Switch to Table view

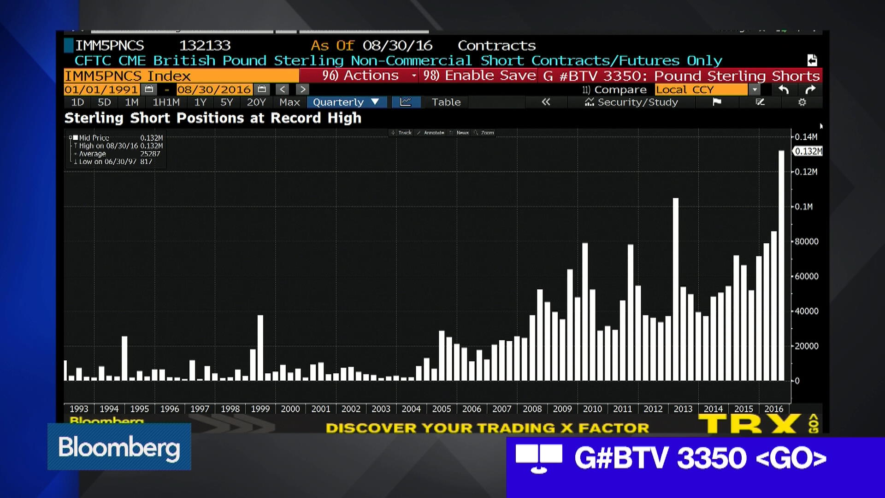pos(446,102)
